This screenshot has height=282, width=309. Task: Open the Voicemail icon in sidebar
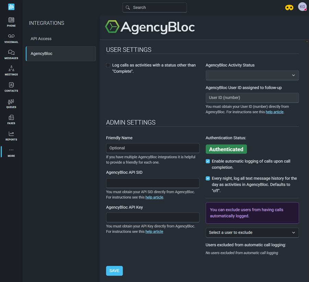(11, 36)
